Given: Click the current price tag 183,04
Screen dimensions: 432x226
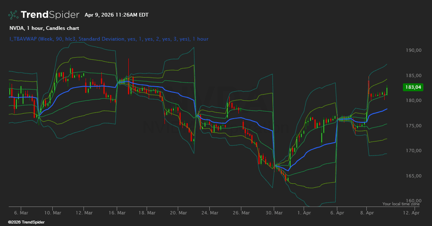Looking at the screenshot, I should (413, 87).
